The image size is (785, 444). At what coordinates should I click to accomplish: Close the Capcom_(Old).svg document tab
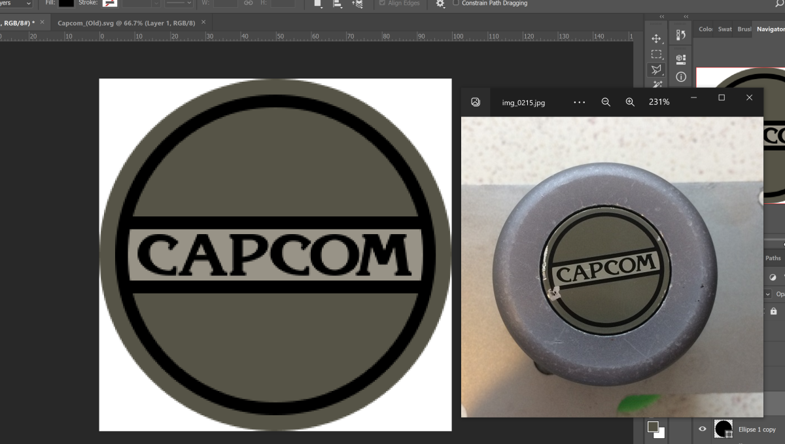(203, 22)
